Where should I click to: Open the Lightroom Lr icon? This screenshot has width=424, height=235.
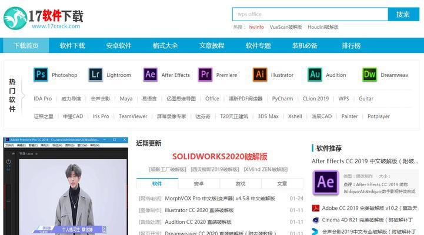coord(95,75)
